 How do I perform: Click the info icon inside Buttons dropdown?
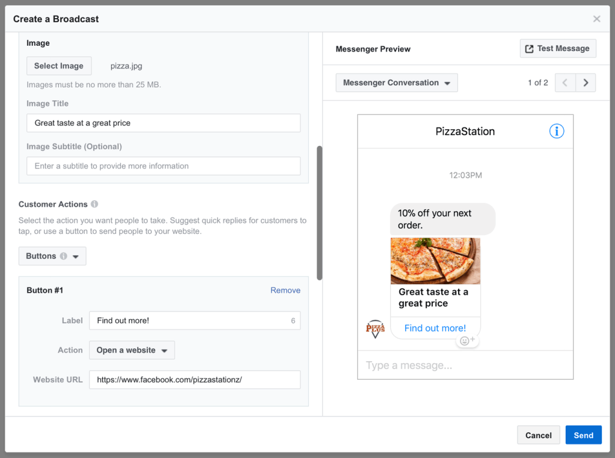coord(64,256)
